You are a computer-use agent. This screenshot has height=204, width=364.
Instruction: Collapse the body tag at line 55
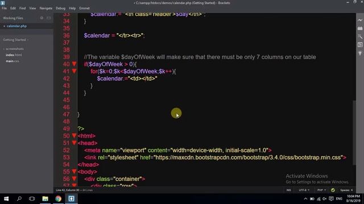point(74,171)
